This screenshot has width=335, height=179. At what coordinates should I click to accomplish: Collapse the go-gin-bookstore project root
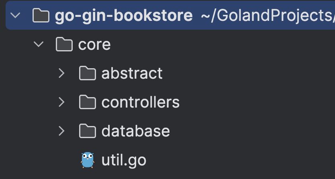16,16
